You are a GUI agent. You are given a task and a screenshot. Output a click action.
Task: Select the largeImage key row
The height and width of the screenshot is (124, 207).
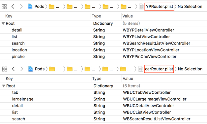click(x=103, y=99)
